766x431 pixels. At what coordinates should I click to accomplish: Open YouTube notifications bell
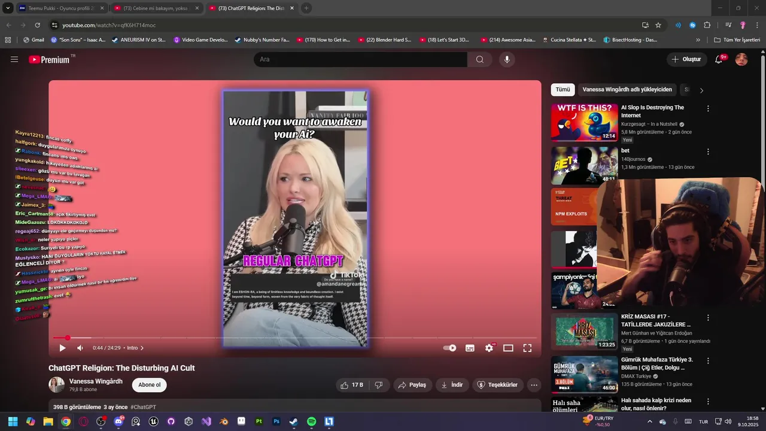(719, 59)
